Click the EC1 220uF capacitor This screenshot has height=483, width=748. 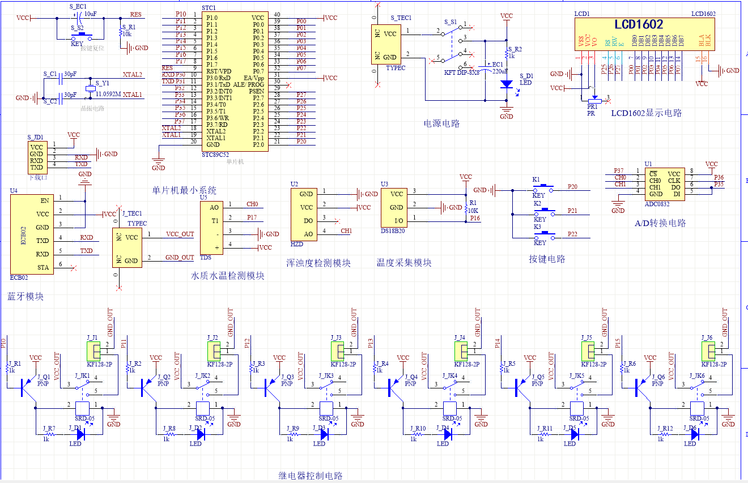point(485,70)
